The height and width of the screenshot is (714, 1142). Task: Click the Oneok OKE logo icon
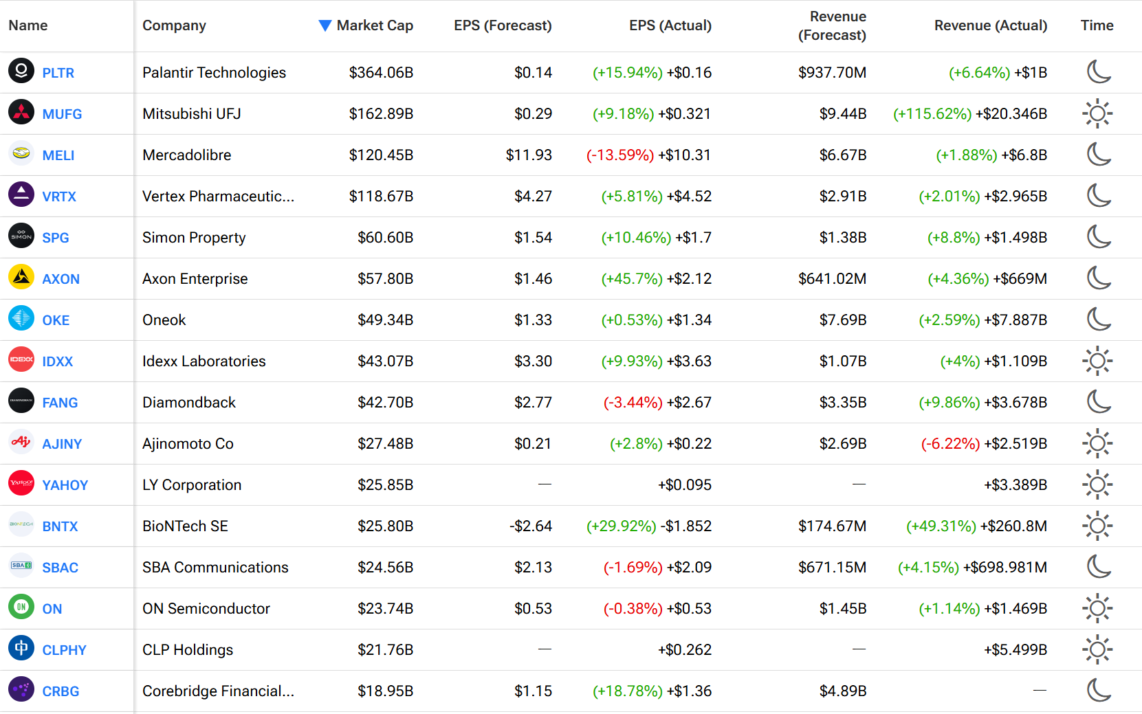(21, 318)
